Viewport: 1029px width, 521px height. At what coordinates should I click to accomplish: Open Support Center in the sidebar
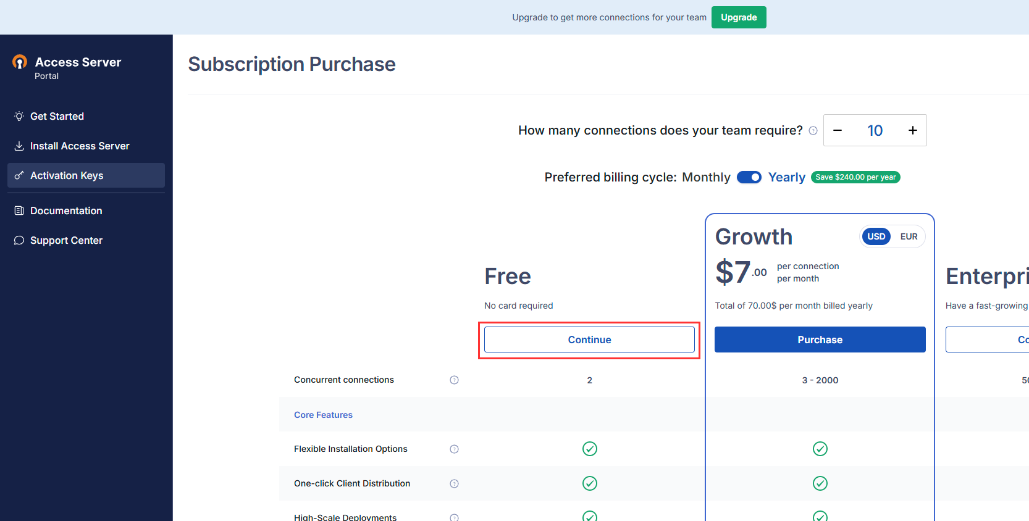pyautogui.click(x=86, y=240)
